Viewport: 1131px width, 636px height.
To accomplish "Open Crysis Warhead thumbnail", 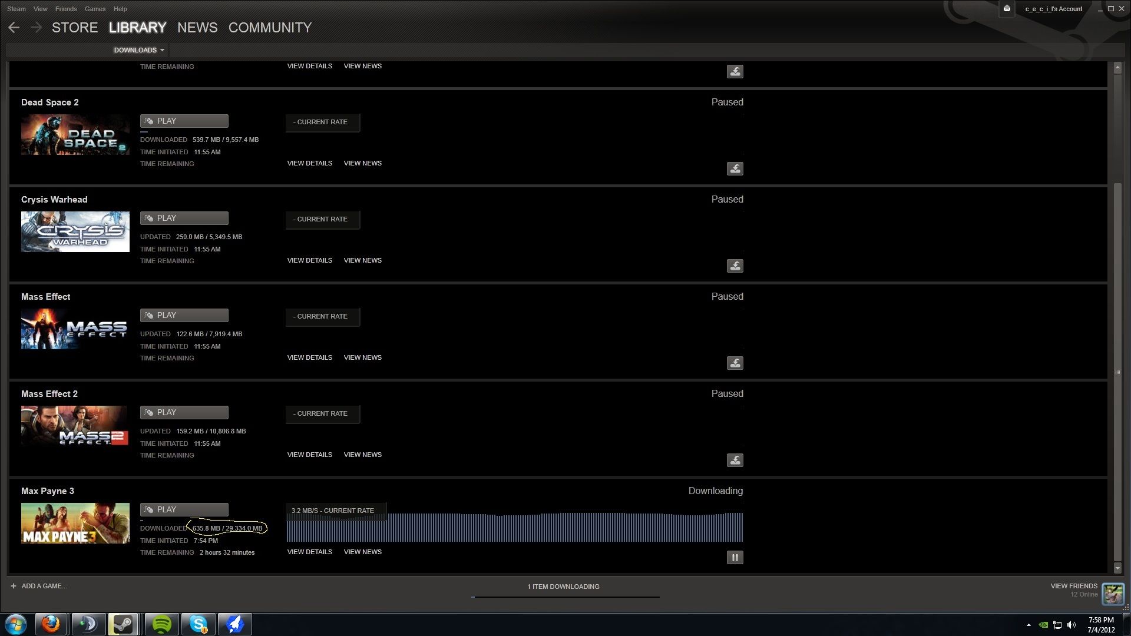I will pyautogui.click(x=75, y=231).
